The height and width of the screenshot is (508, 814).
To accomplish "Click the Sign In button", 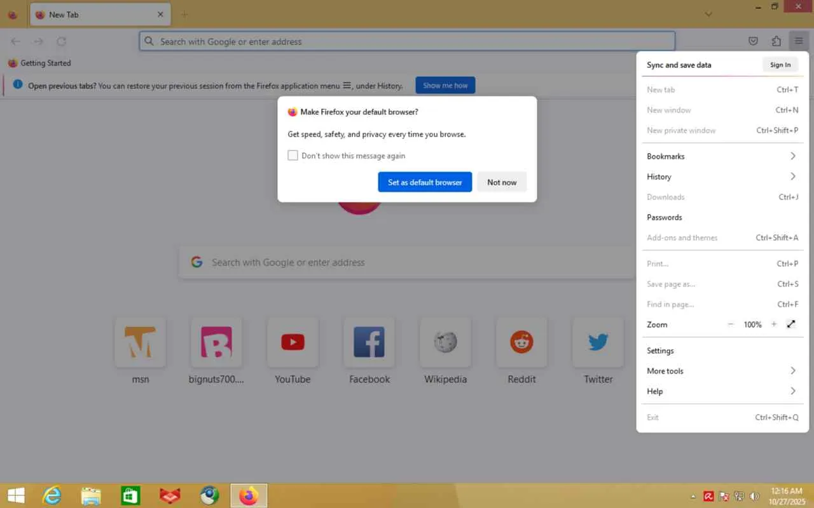I will (x=780, y=65).
